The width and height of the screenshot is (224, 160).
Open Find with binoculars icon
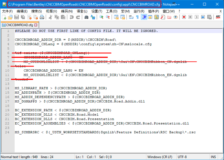click(86, 17)
